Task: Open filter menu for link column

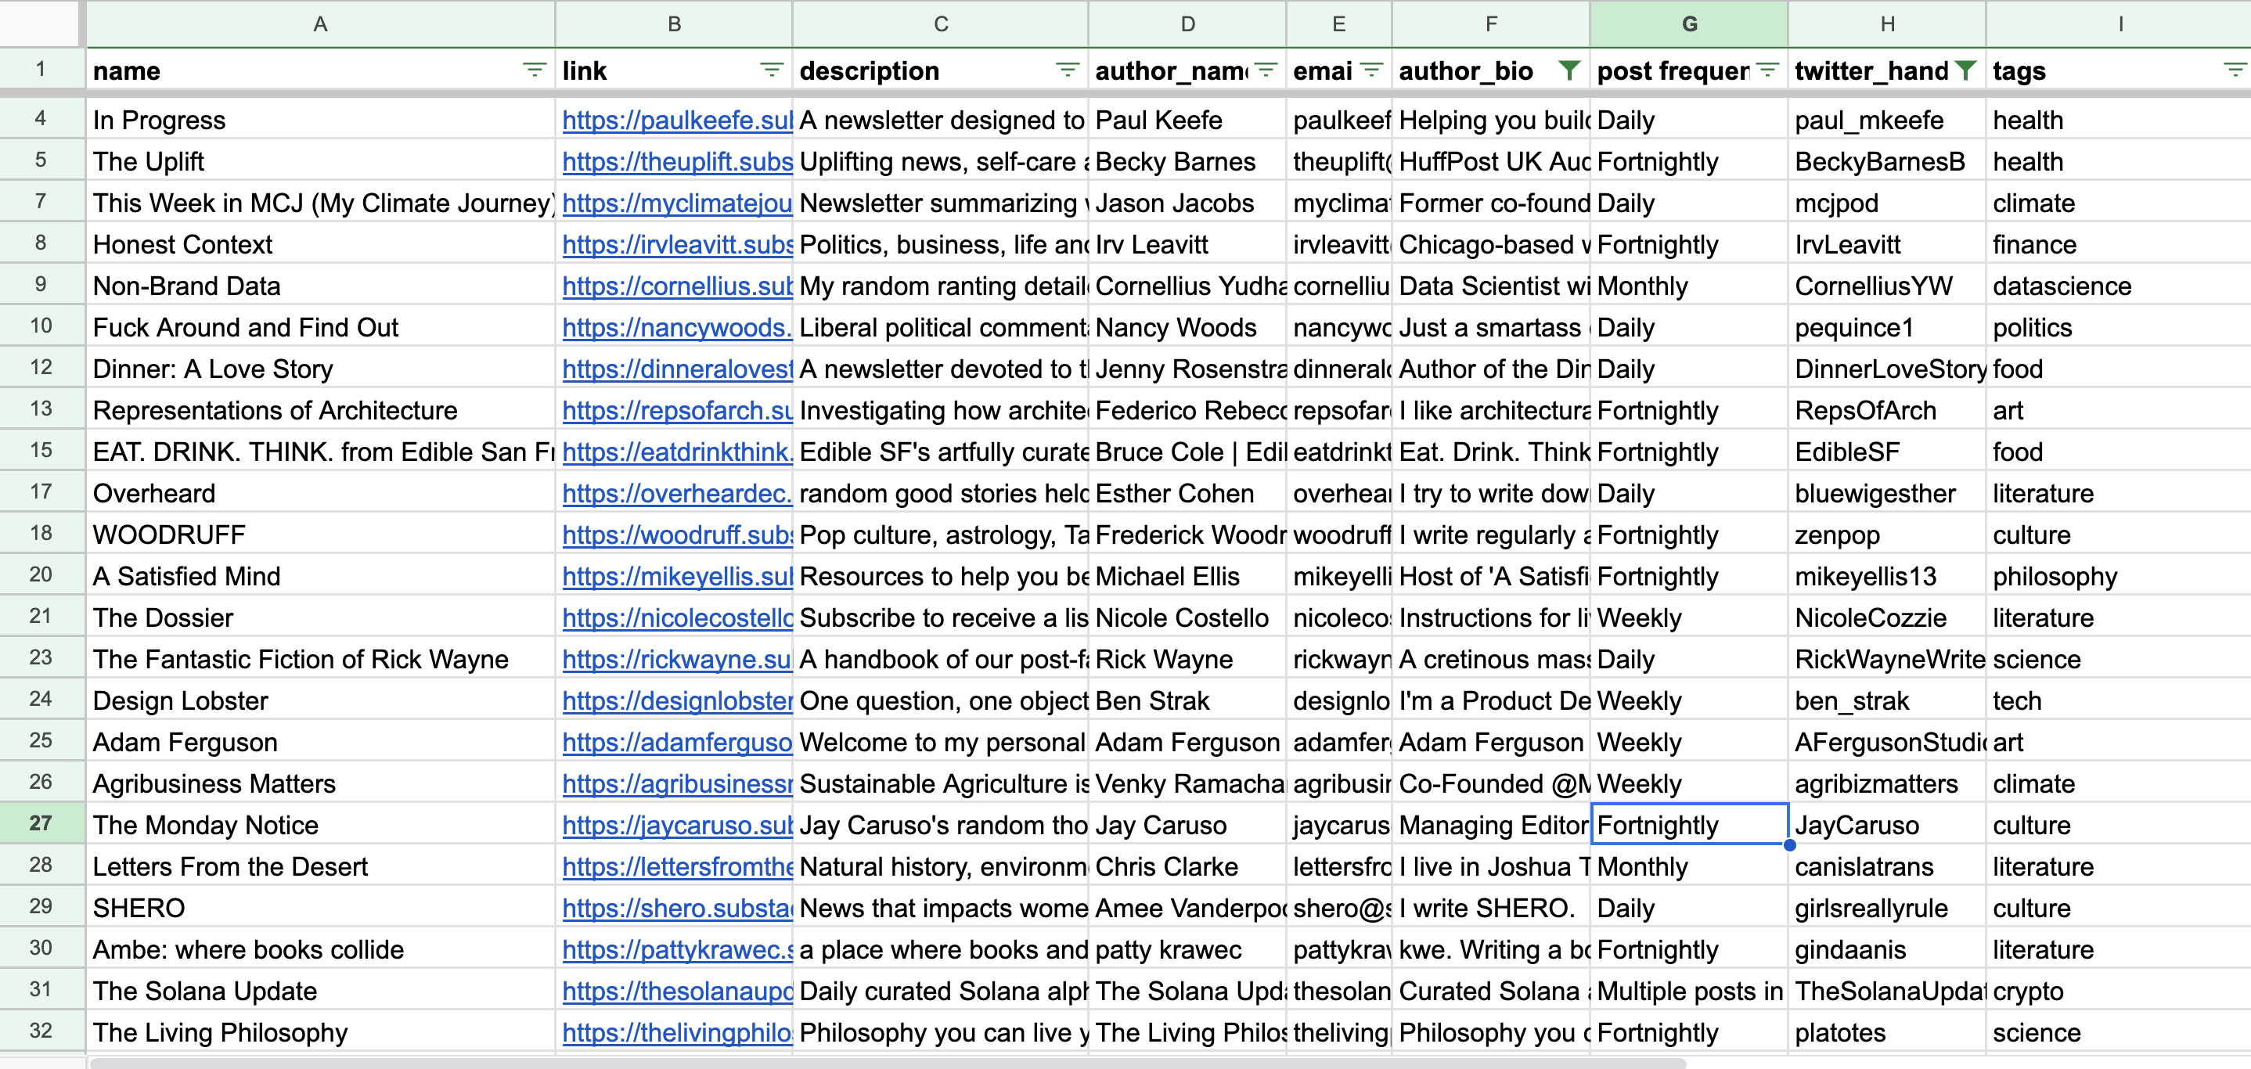Action: (771, 70)
